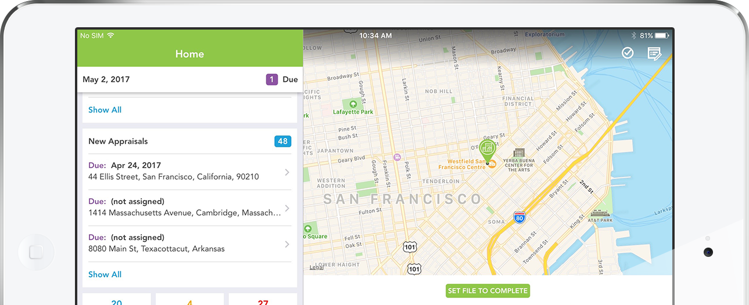The width and height of the screenshot is (749, 305).
Task: Click the blue 48 New Appraisals badge
Action: coord(283,141)
